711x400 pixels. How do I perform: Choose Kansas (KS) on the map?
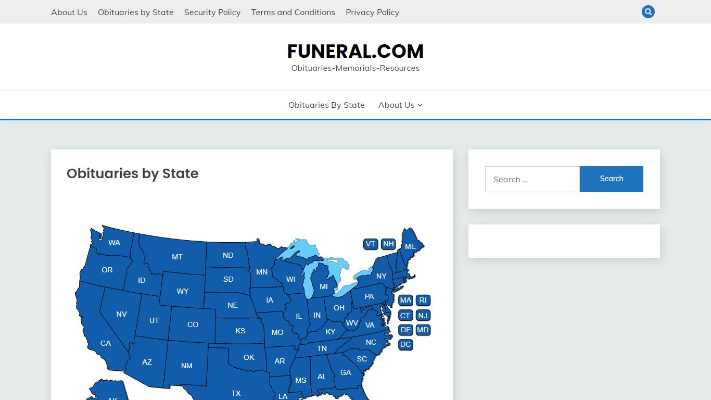tap(240, 331)
